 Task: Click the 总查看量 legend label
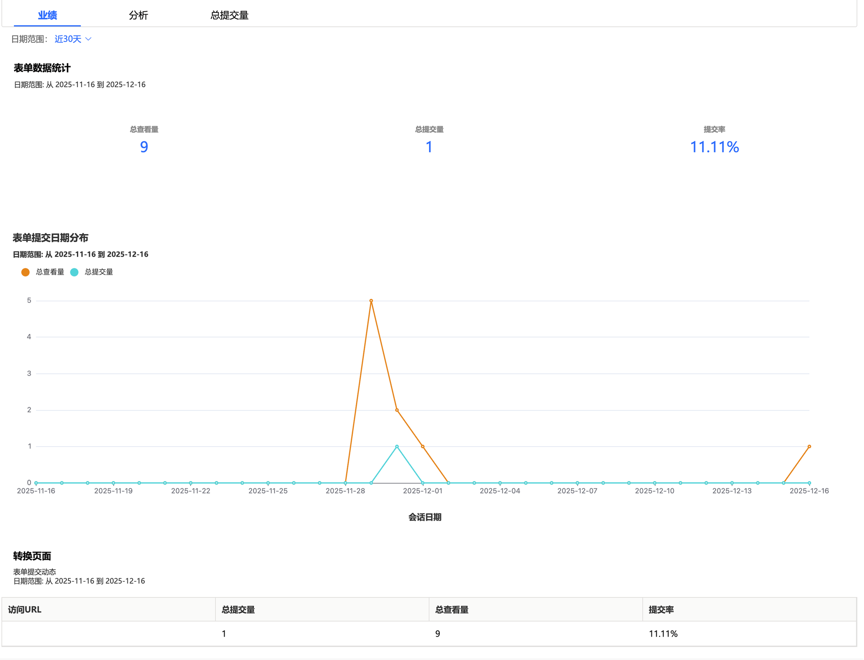[x=50, y=272]
